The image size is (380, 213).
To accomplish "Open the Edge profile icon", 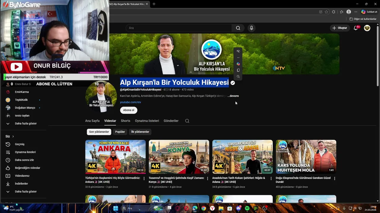I will coord(349,12).
